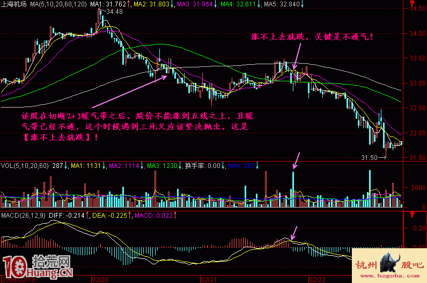Click the blue MA4: 962 volume value
Viewport: 427px width, 283px height.
pos(241,166)
